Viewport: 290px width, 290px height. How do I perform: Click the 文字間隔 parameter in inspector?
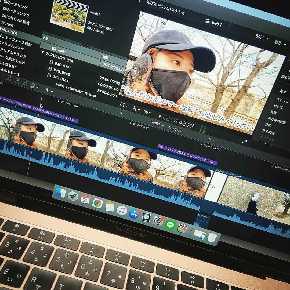[268, 132]
